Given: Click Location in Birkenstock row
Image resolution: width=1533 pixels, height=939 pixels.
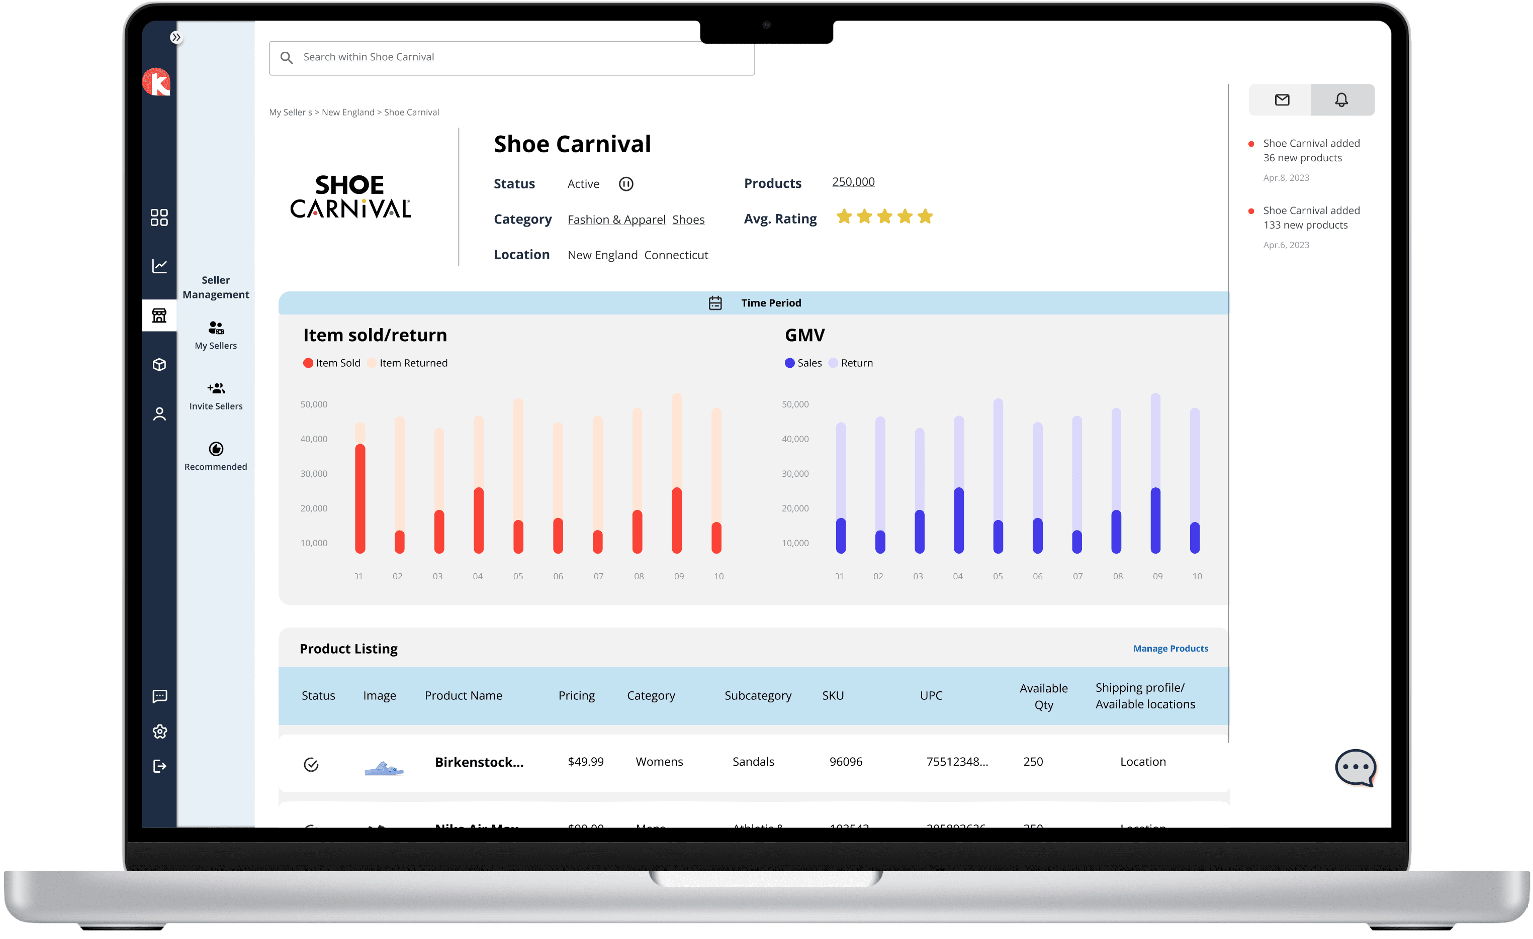Looking at the screenshot, I should click(x=1143, y=762).
